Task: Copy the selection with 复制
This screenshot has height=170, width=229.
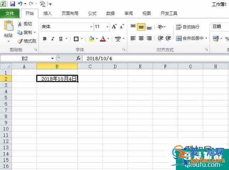Action: 24,32
